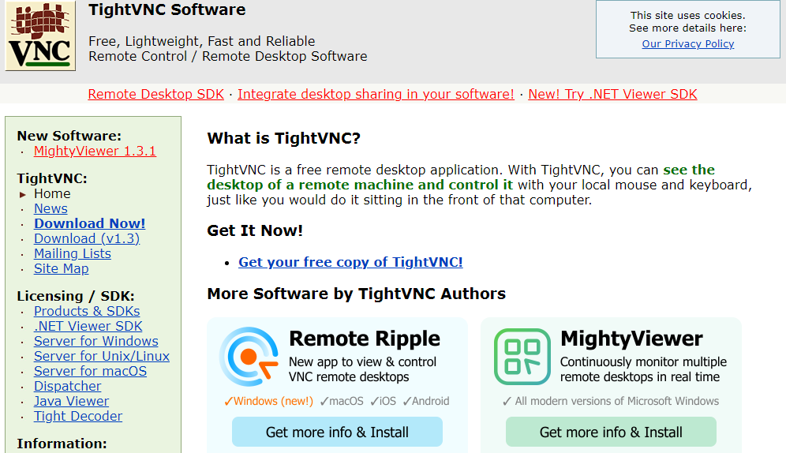Click the bold Download Now! link
This screenshot has height=453, width=786.
coord(90,223)
